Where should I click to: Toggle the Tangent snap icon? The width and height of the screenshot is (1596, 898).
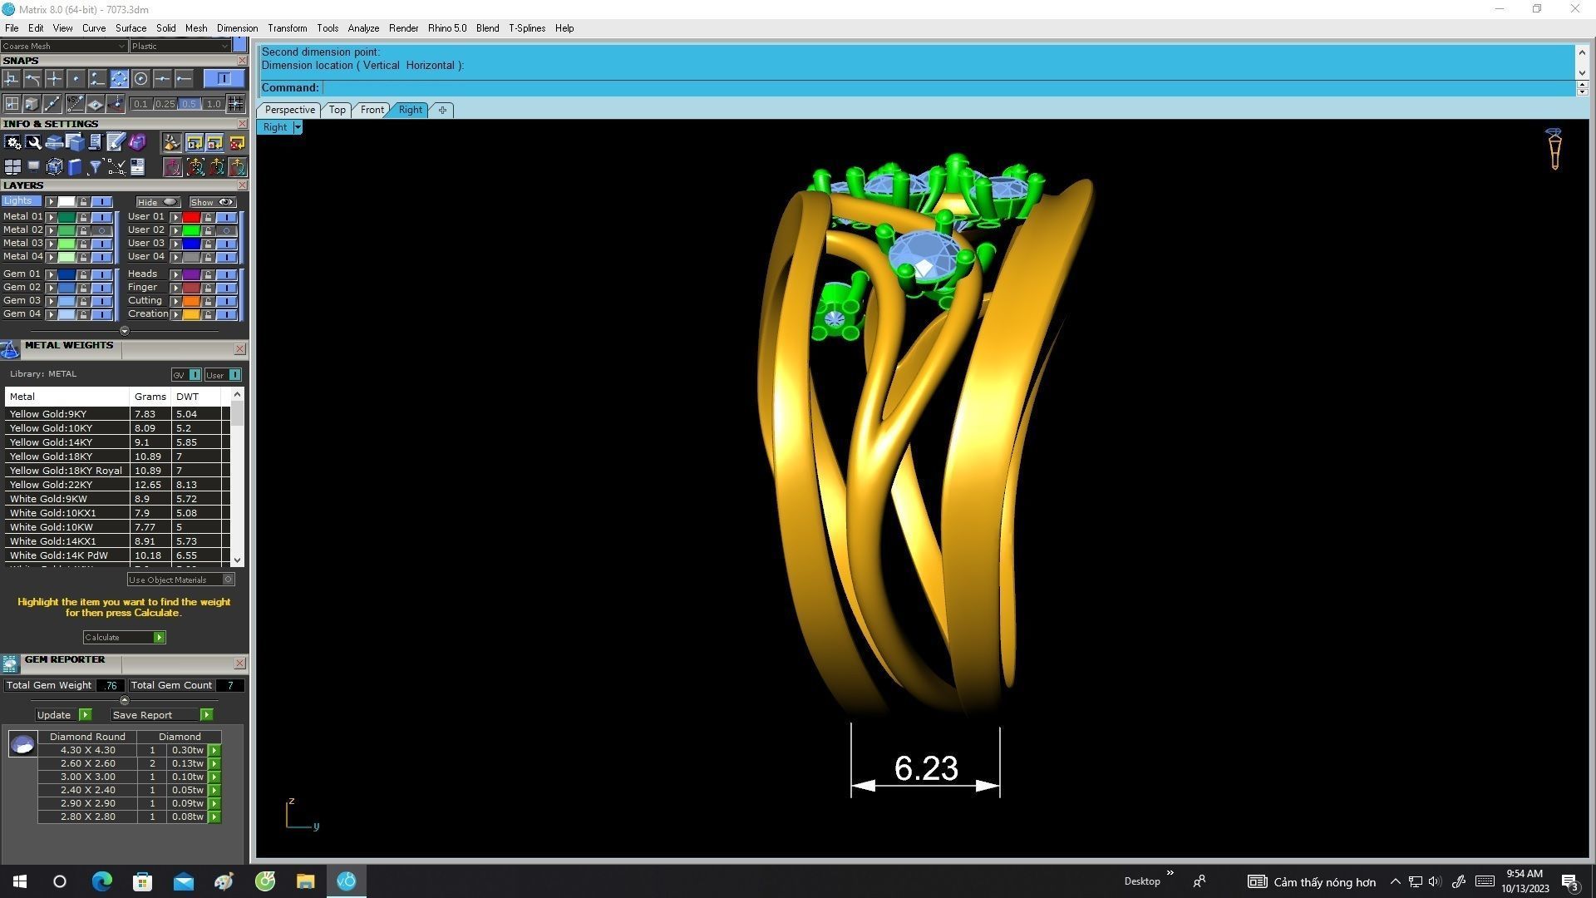32,78
